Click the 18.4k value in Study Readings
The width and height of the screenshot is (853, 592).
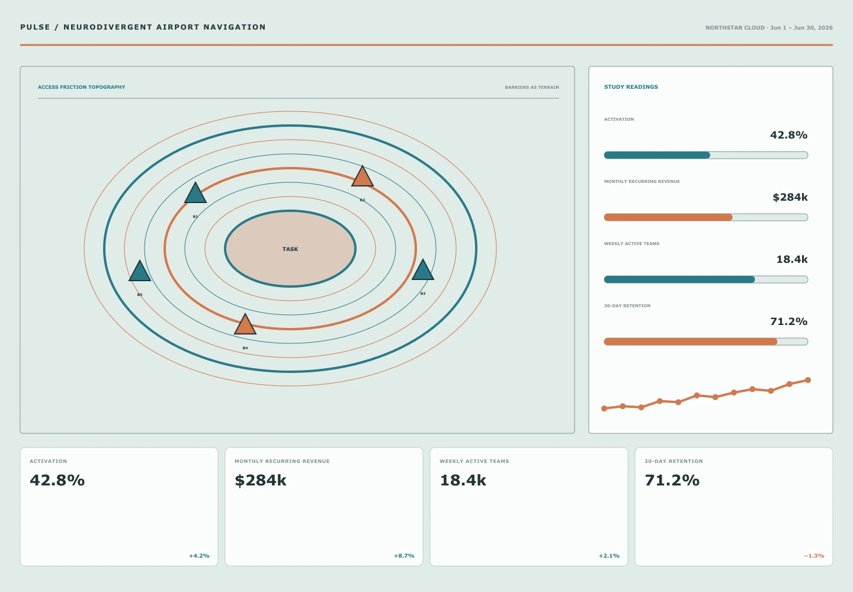click(792, 259)
